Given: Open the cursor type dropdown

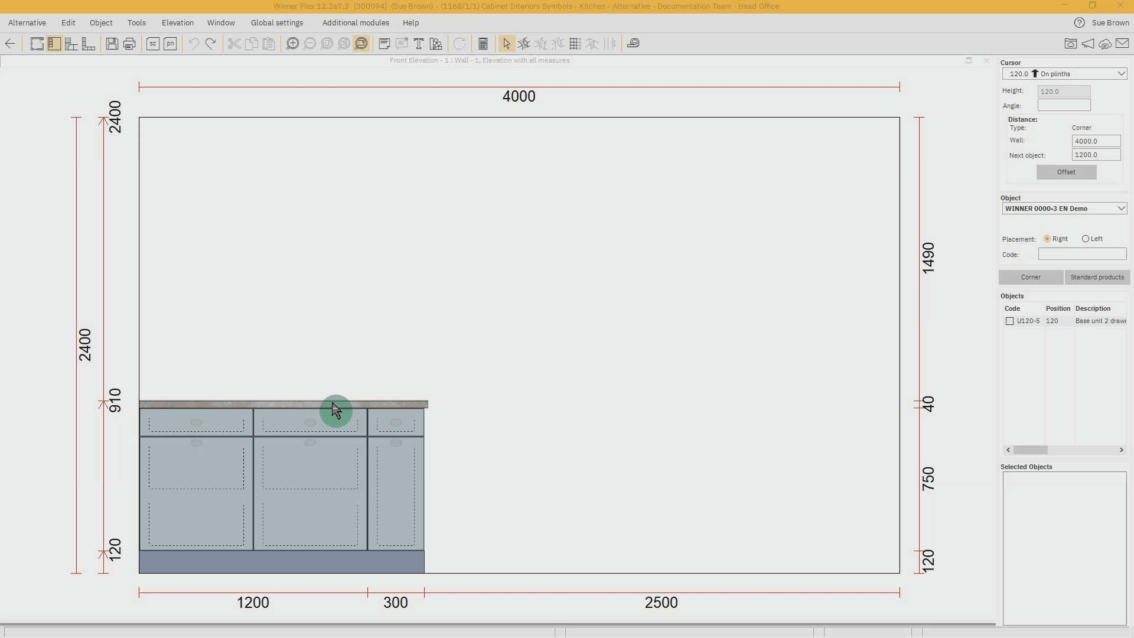Looking at the screenshot, I should pos(1122,73).
